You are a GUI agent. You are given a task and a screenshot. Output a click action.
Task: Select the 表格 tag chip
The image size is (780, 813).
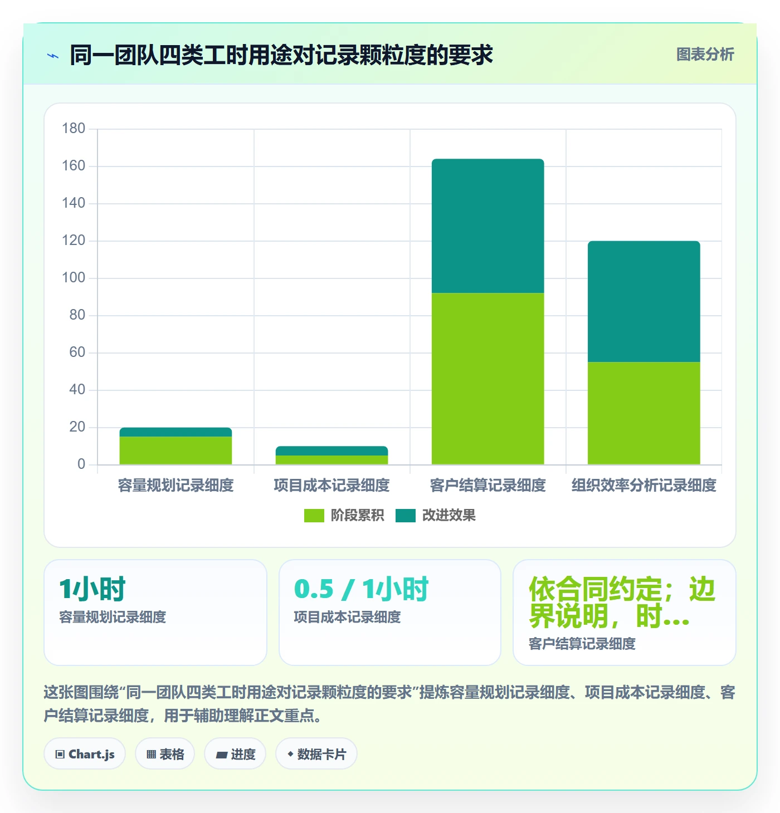click(165, 754)
